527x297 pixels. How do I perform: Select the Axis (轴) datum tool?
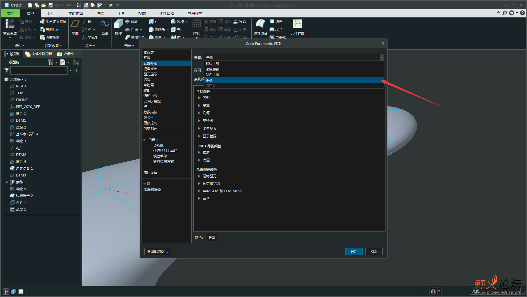pyautogui.click(x=87, y=22)
